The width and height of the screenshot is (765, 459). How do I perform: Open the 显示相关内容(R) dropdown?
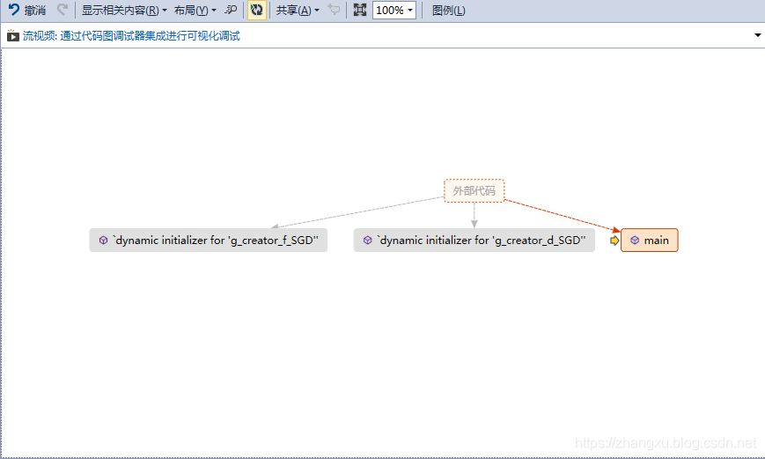pos(124,11)
